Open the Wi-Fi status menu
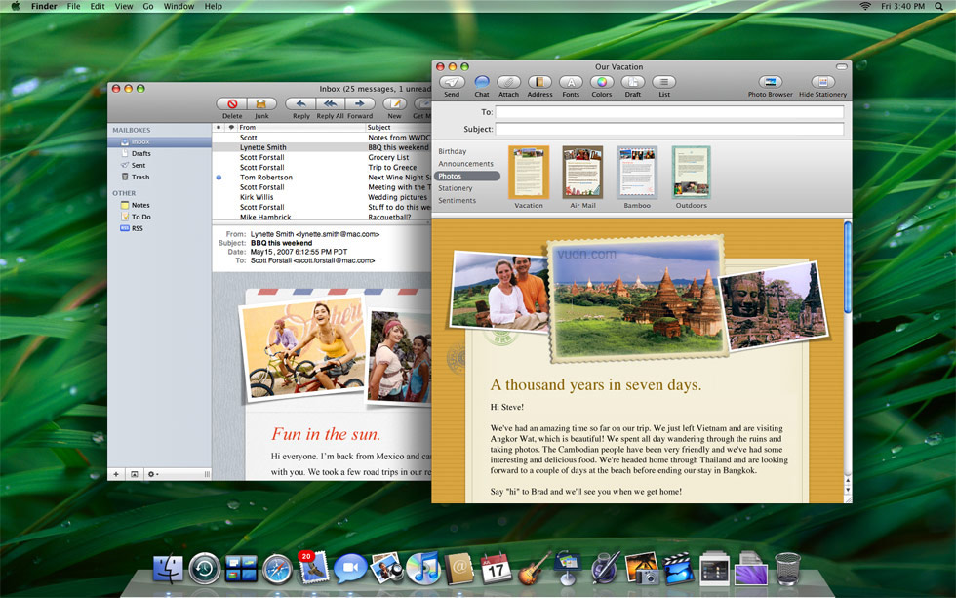This screenshot has width=956, height=598. pyautogui.click(x=864, y=6)
